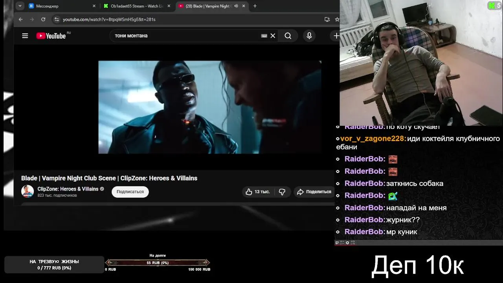Dislike the video
This screenshot has width=503, height=283.
pyautogui.click(x=282, y=192)
